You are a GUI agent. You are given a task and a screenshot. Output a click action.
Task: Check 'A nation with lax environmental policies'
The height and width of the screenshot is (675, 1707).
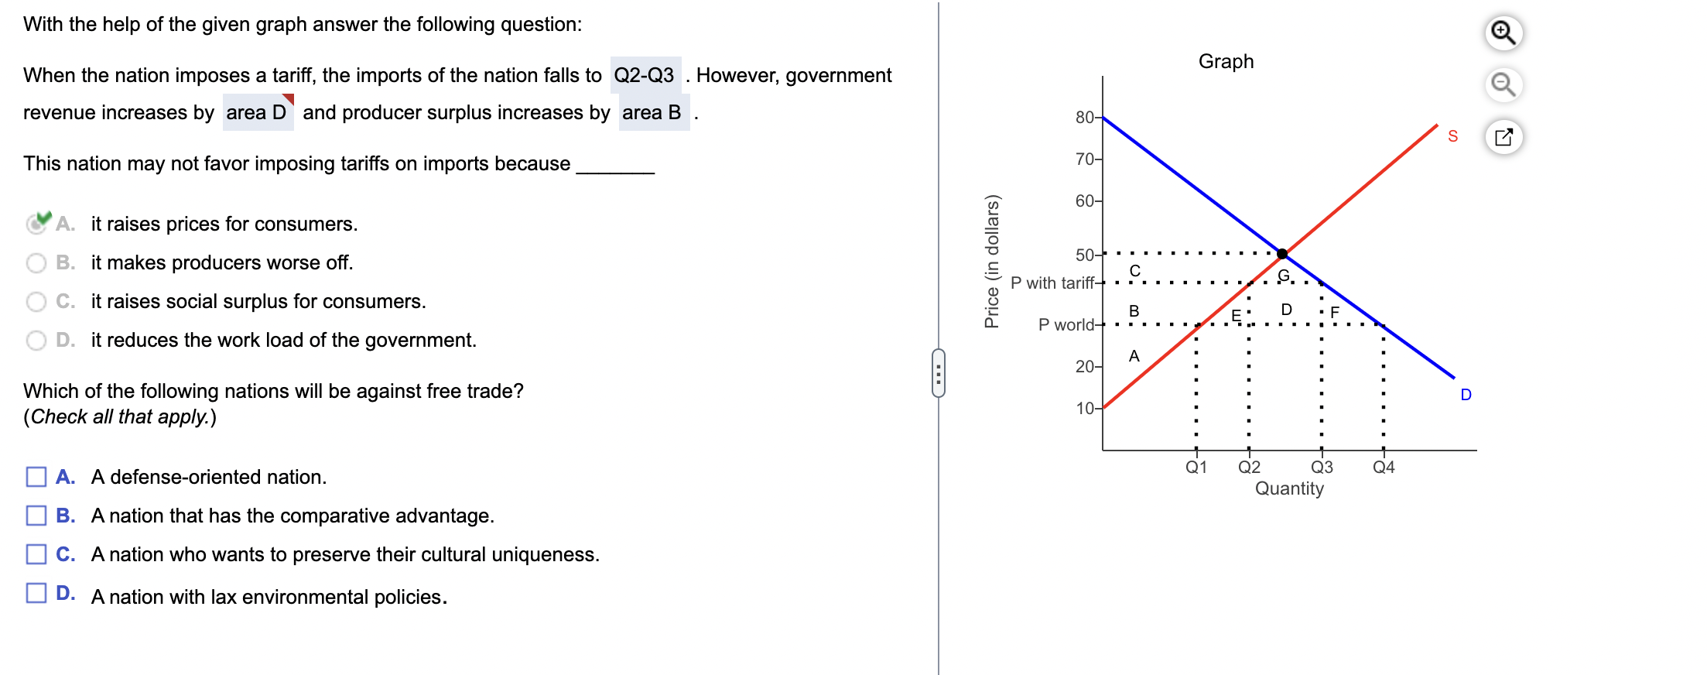35,593
